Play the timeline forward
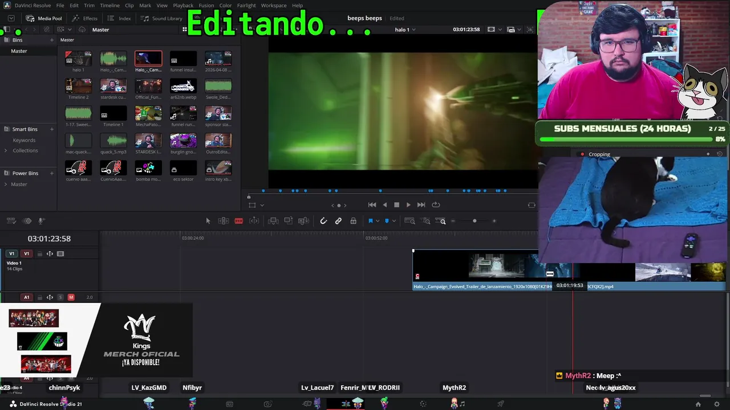The width and height of the screenshot is (730, 410). pos(408,205)
